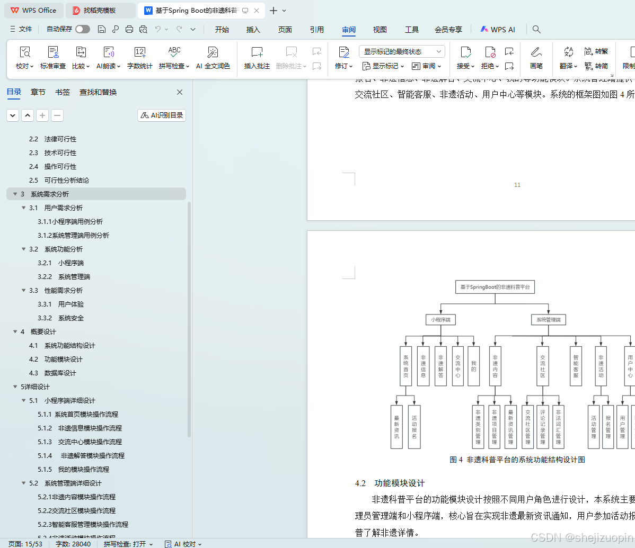Collapse the 3.1 用户需求分析 node
635x548 pixels.
23,208
